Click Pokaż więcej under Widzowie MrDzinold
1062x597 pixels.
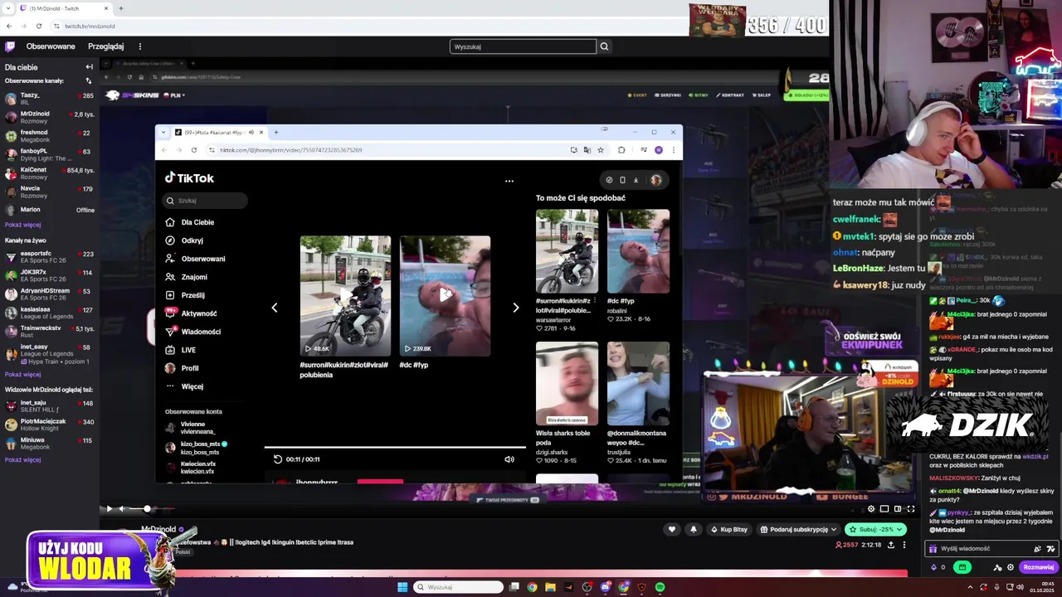pyautogui.click(x=22, y=460)
